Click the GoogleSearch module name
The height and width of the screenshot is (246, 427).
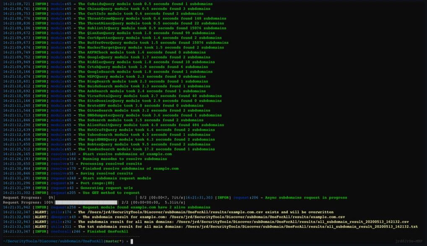101,72
